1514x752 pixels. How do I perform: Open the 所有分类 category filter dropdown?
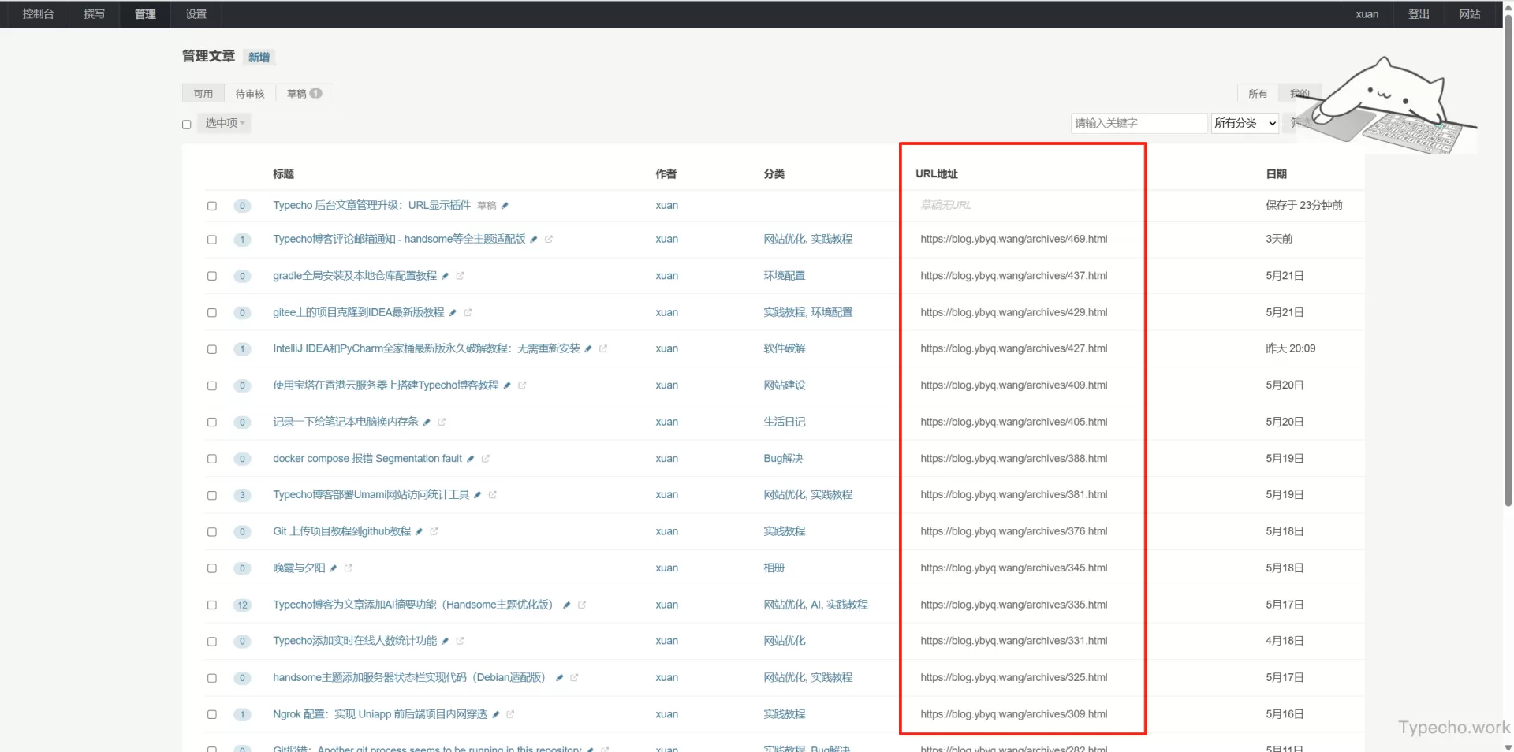pyautogui.click(x=1244, y=123)
